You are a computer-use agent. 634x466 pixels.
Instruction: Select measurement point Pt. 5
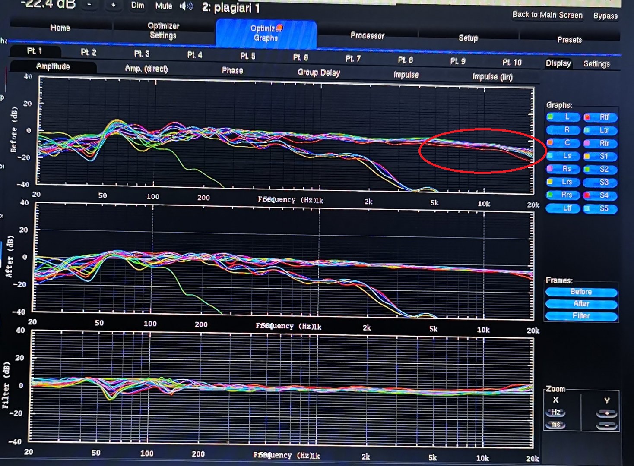(x=247, y=56)
